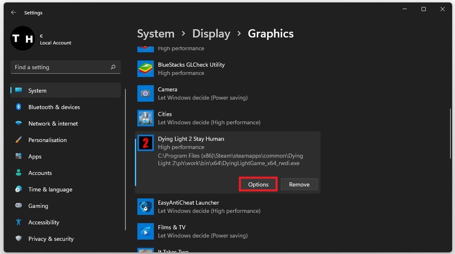Click the Graphics breadcrumb title
Image resolution: width=455 pixels, height=254 pixels.
pyautogui.click(x=271, y=34)
